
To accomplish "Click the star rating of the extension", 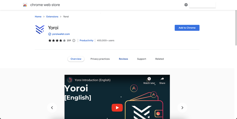I will [x=57, y=40].
